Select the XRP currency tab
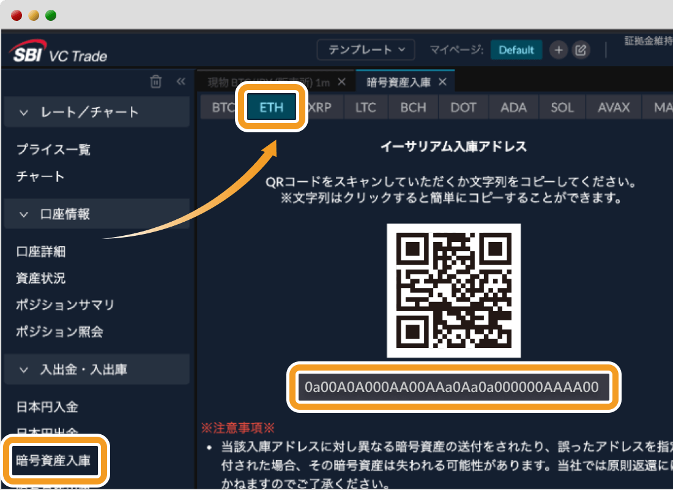Image resolution: width=673 pixels, height=490 pixels. [x=320, y=107]
